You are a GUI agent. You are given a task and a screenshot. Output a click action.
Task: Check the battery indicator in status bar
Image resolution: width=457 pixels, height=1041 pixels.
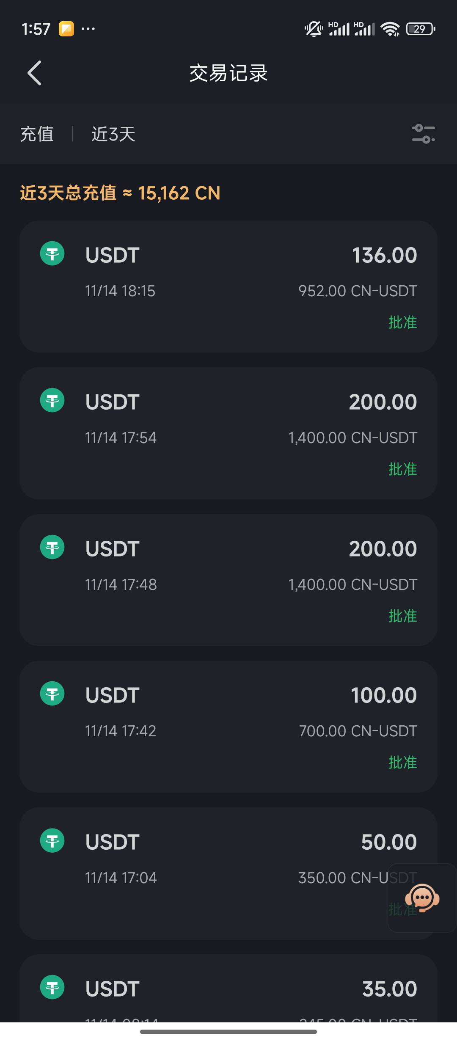[x=420, y=29]
